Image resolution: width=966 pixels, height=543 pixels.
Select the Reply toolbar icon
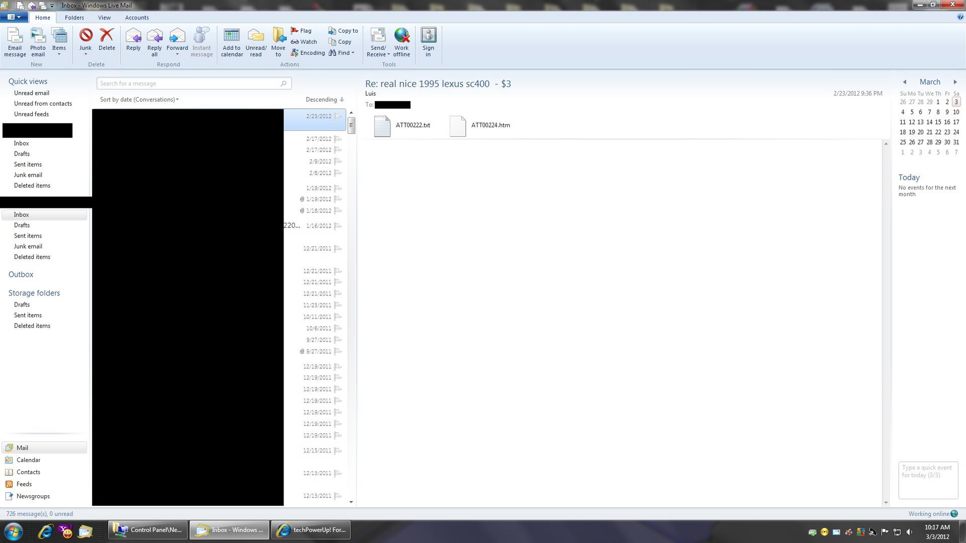pos(133,41)
